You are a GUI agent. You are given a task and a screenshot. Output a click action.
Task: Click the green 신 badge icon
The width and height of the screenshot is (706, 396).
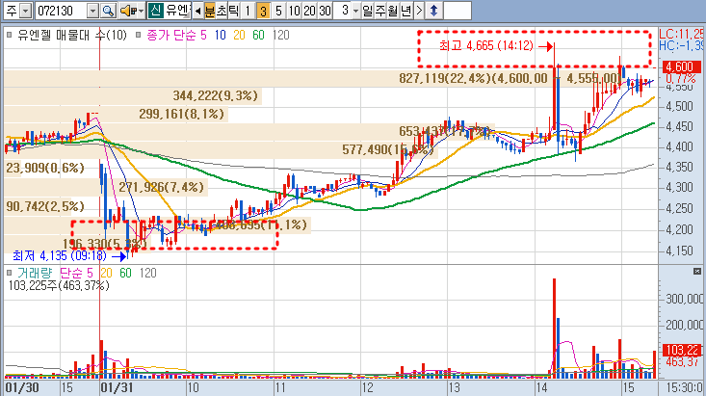(x=155, y=11)
